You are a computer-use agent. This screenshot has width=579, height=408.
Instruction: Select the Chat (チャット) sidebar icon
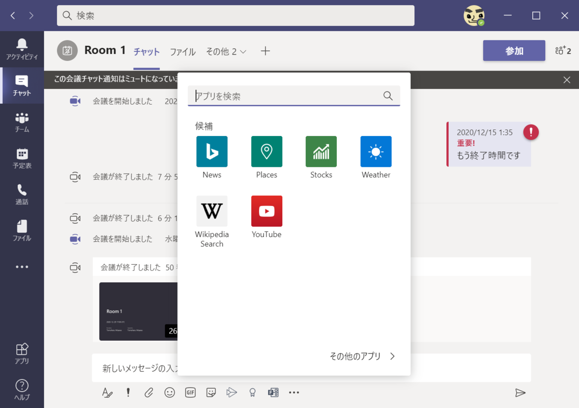22,85
